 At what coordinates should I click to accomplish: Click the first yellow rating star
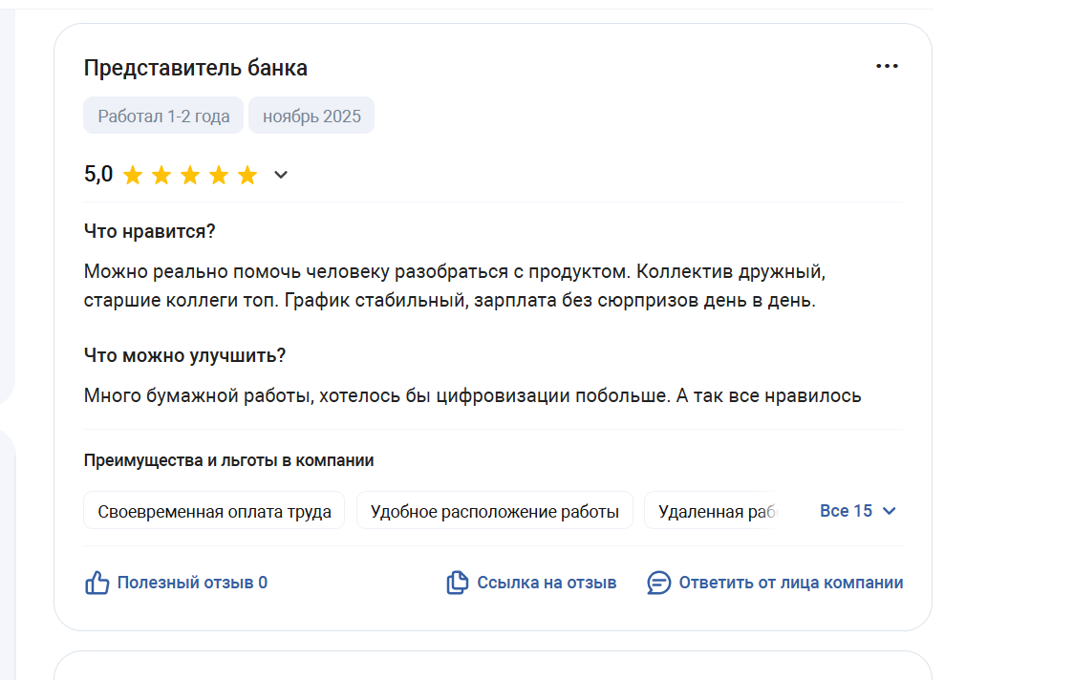coord(133,175)
